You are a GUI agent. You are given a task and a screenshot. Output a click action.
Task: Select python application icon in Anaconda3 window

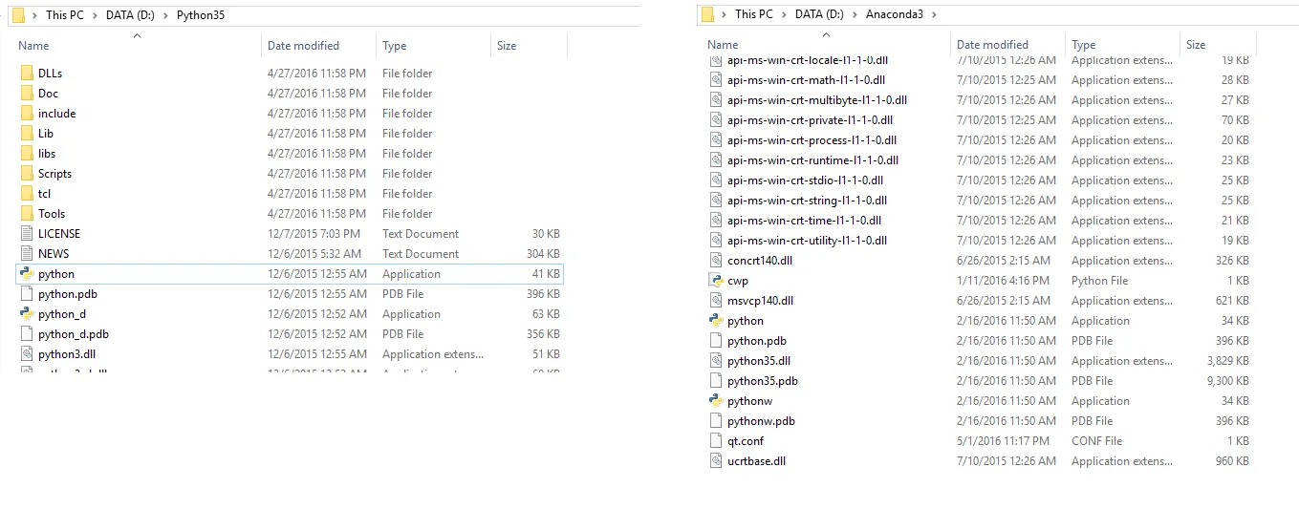pos(716,321)
